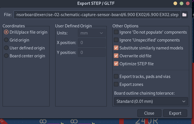Enable Export tracks, pads and vias
This screenshot has height=124, width=194.
116,76
